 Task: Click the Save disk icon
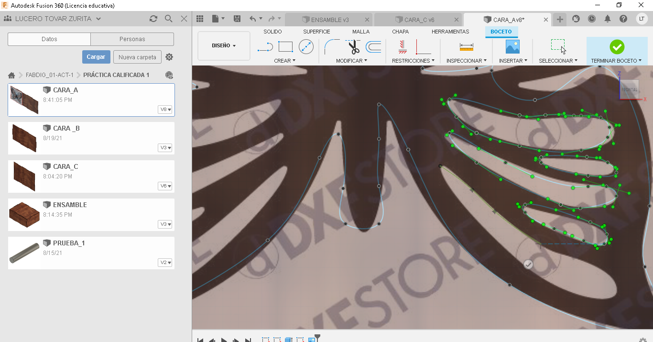(237, 19)
